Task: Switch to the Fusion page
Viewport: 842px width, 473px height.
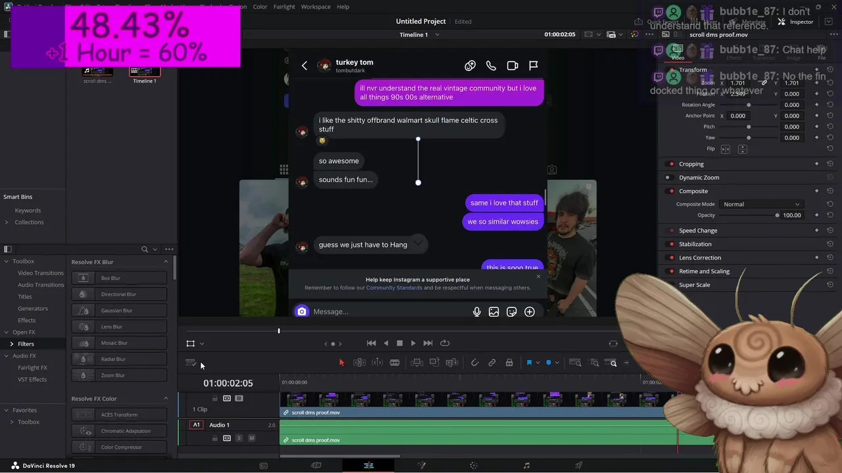Action: [421, 466]
